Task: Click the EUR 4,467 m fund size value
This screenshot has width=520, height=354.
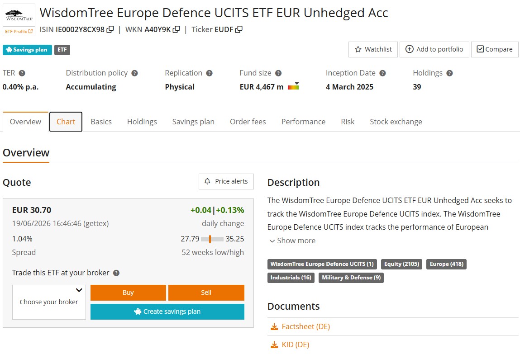Action: coord(262,87)
